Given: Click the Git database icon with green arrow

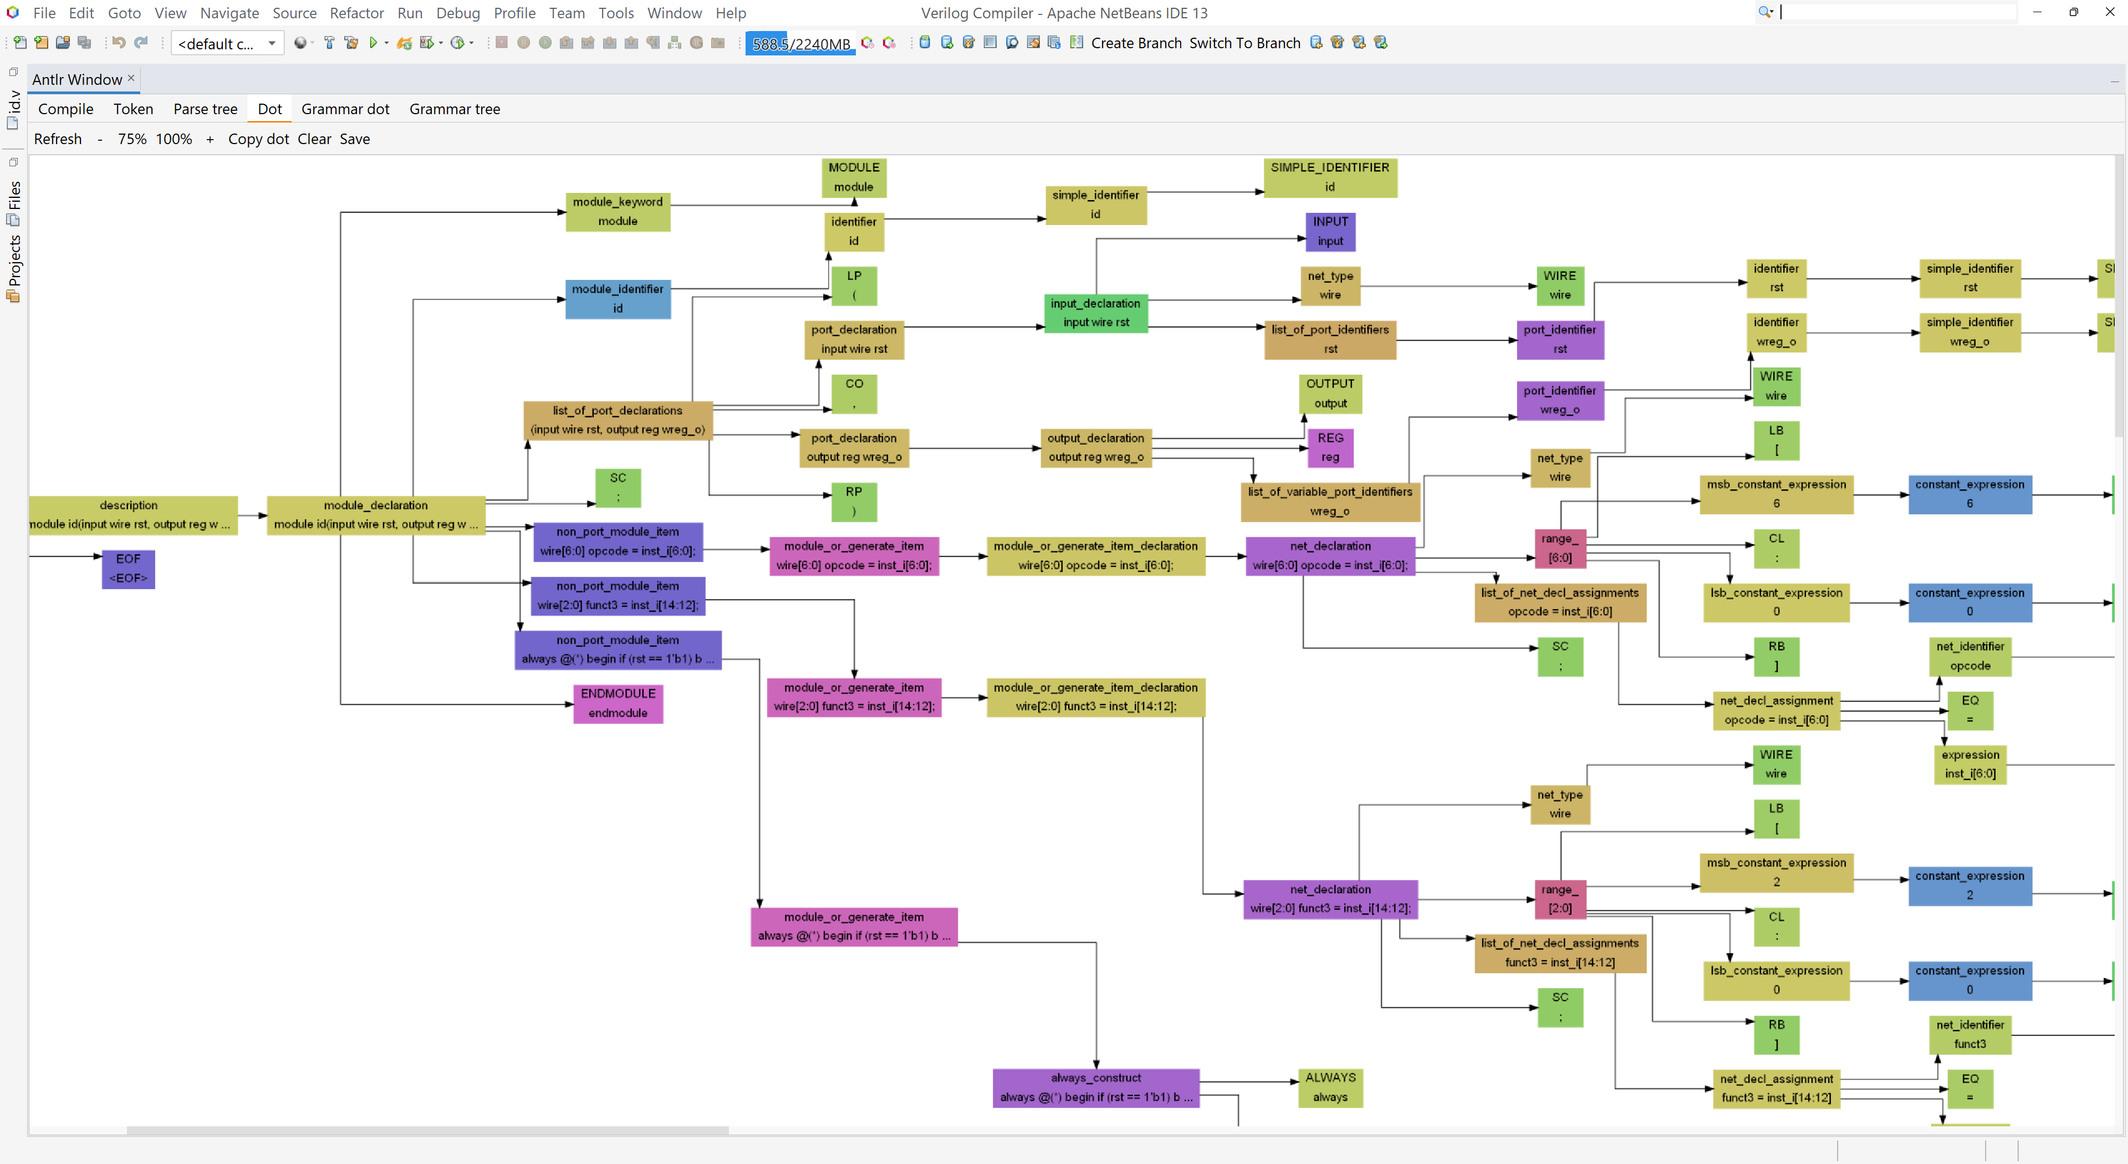Looking at the screenshot, I should click(x=947, y=43).
